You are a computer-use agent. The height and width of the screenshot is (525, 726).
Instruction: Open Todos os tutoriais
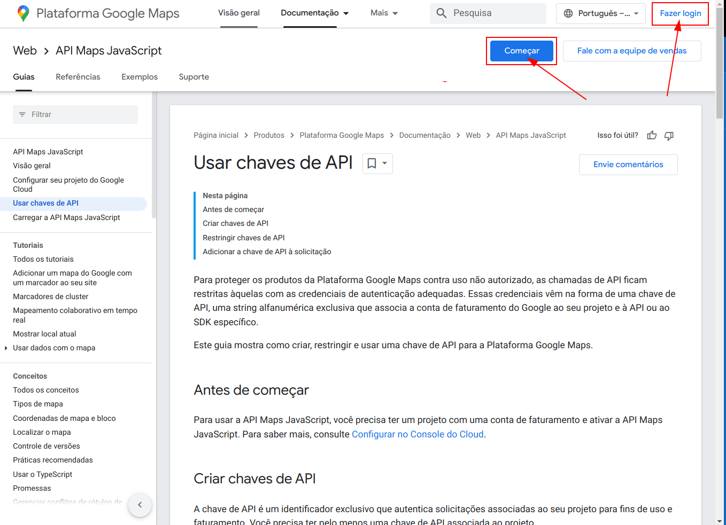(x=43, y=259)
